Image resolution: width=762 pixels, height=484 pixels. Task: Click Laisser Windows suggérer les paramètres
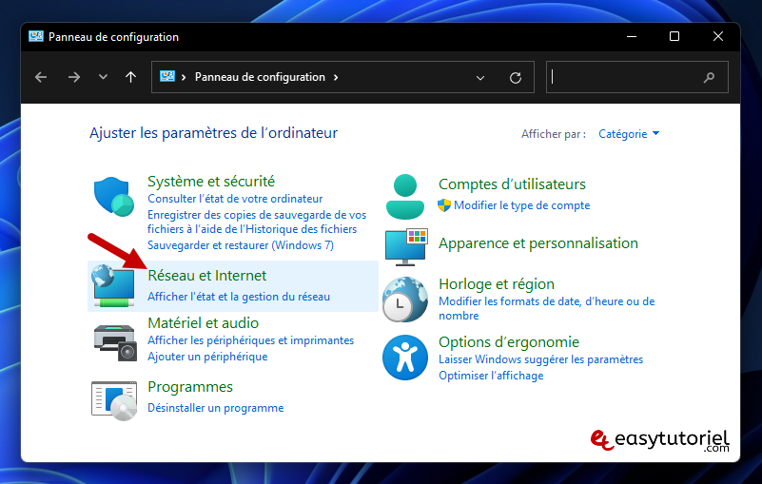pos(541,359)
